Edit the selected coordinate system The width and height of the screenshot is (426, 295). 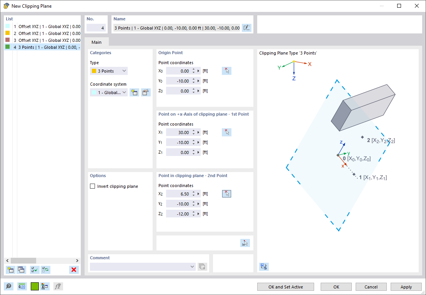coord(146,92)
